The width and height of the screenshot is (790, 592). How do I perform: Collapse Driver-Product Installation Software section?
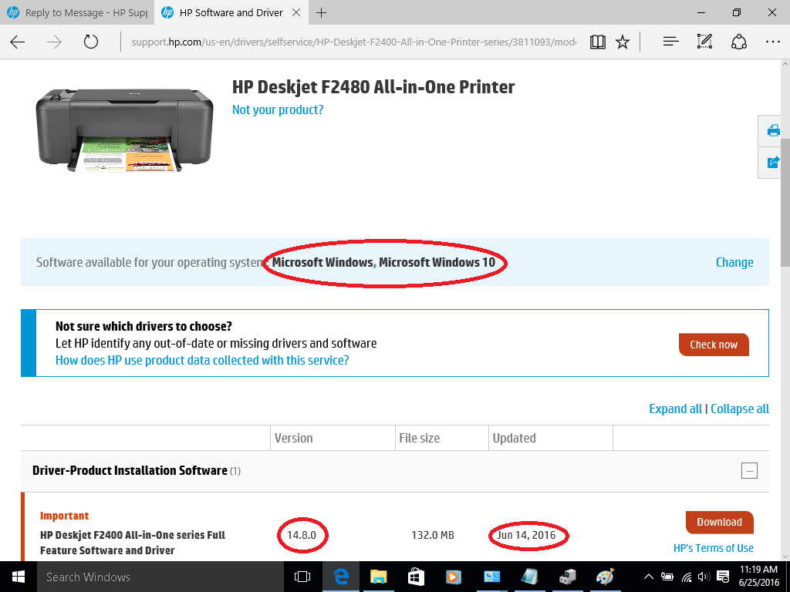(749, 471)
